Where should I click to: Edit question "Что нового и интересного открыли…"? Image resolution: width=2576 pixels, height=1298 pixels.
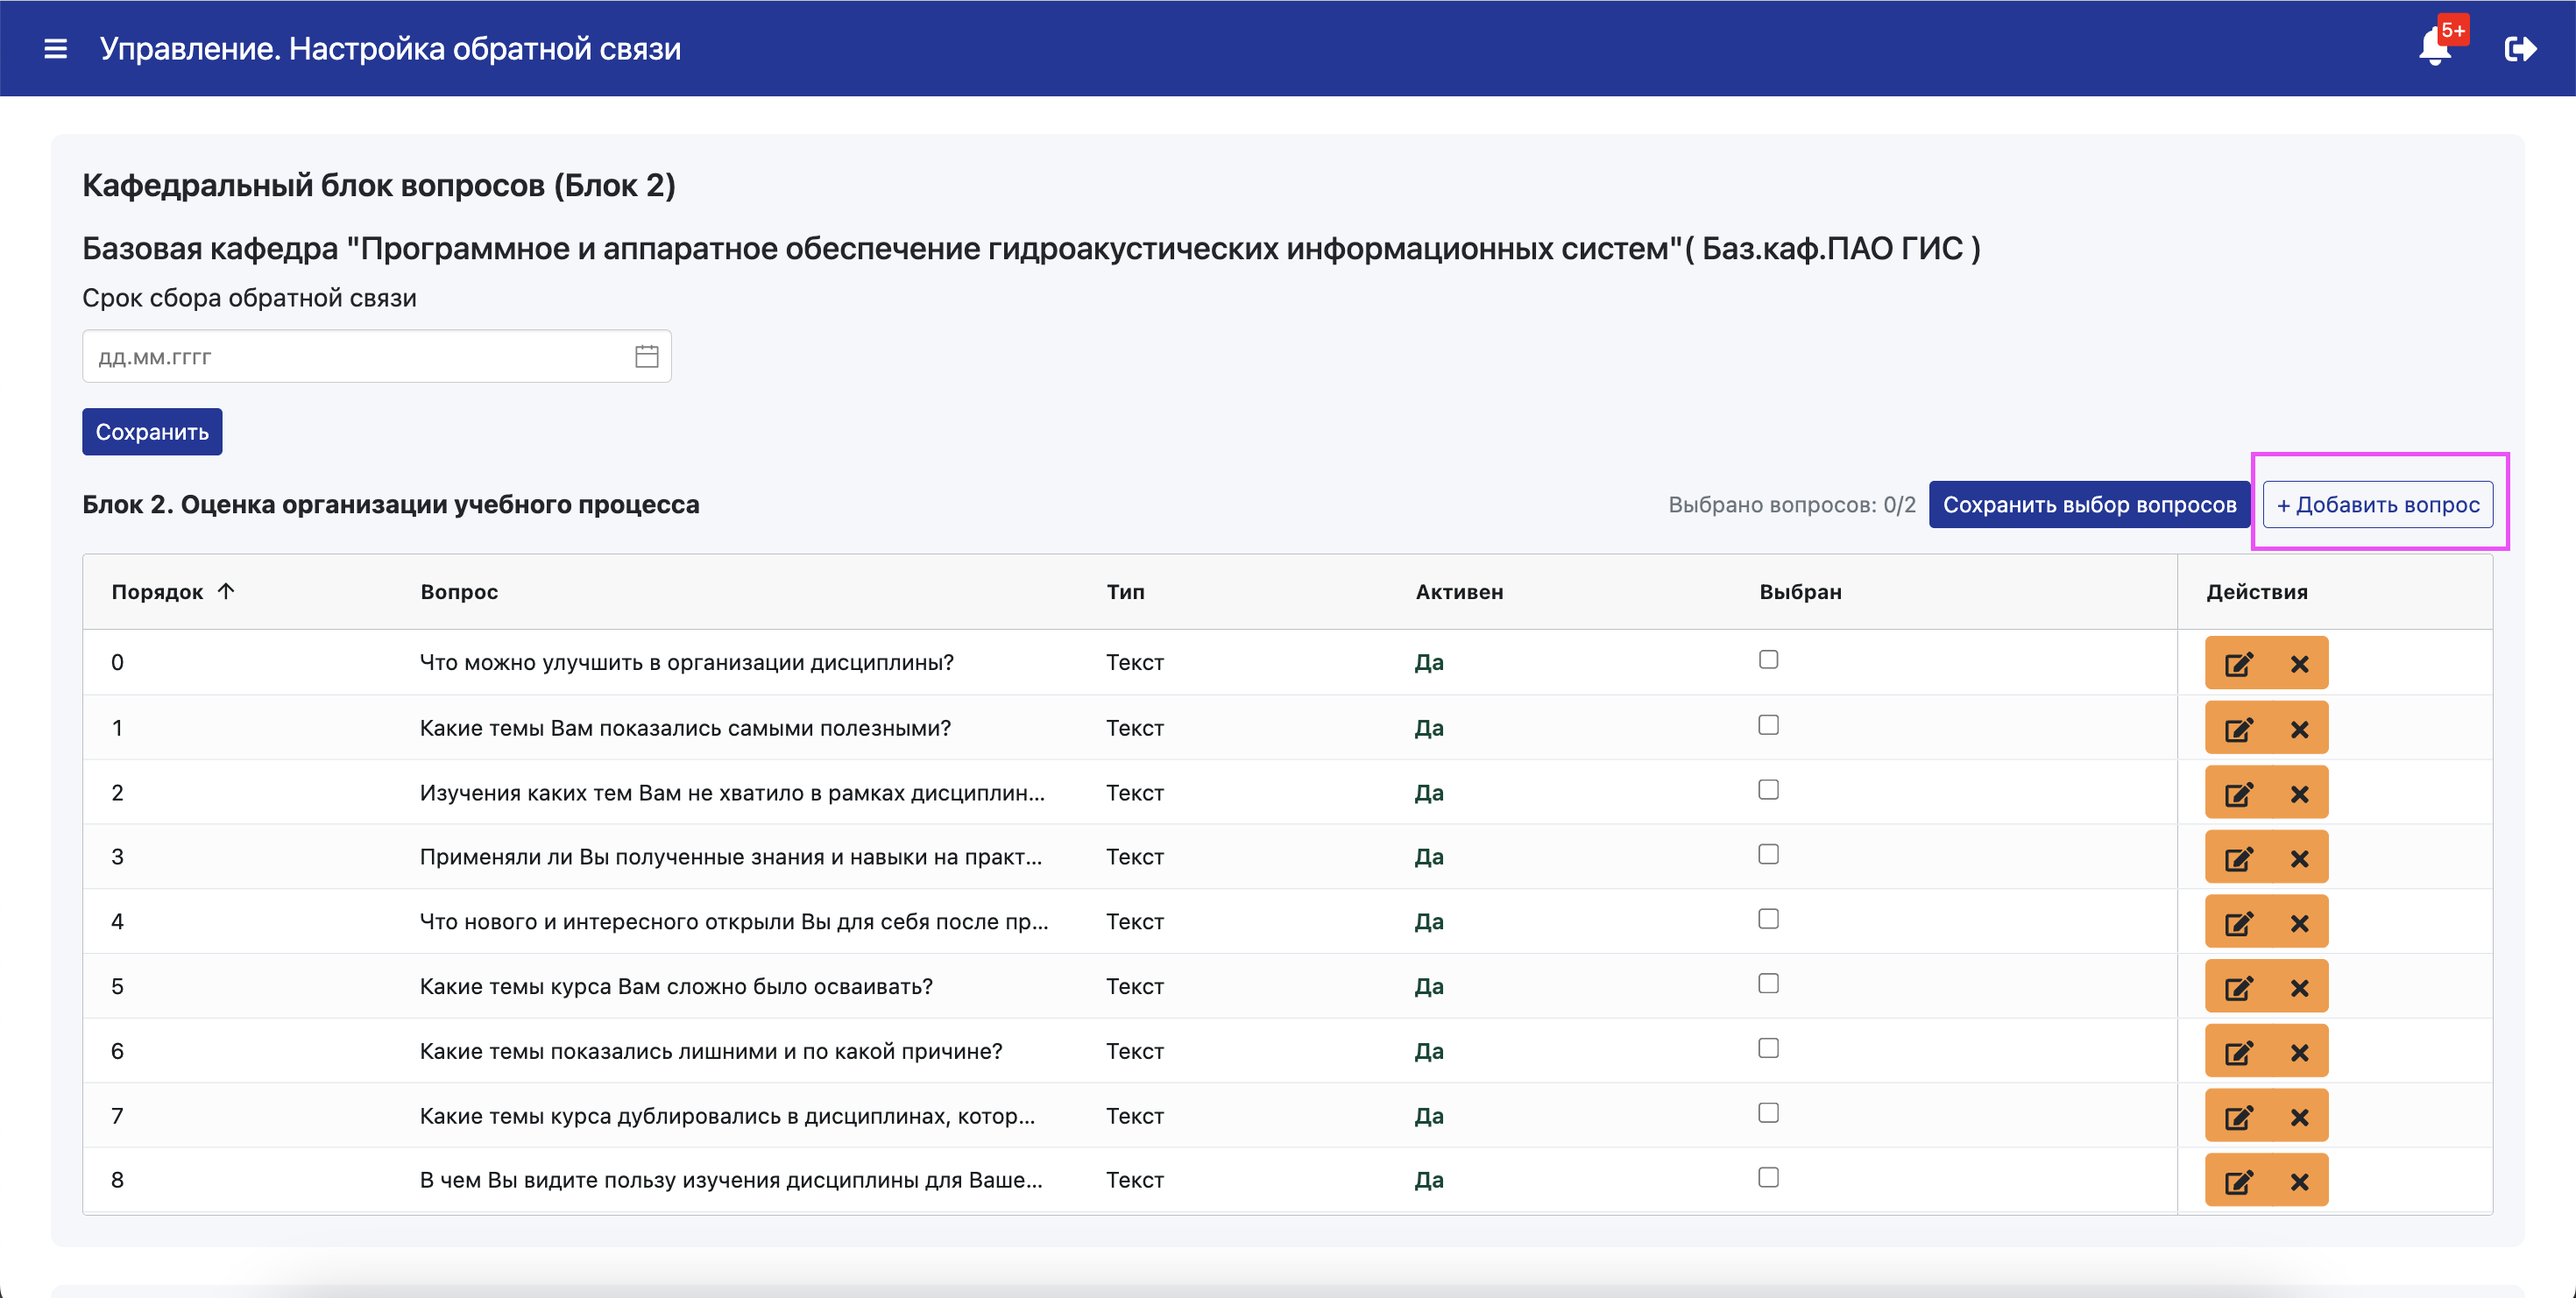[x=2238, y=922]
